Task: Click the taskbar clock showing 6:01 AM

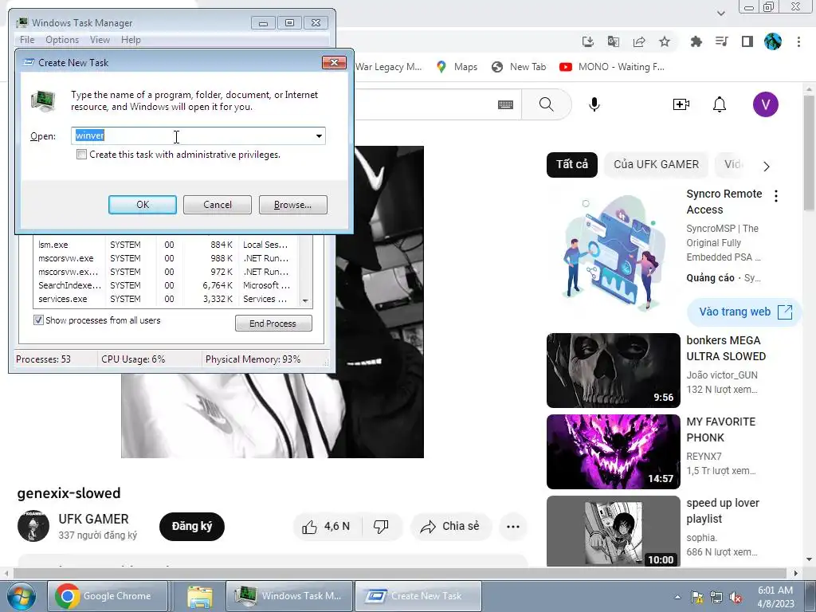Action: coord(775,597)
